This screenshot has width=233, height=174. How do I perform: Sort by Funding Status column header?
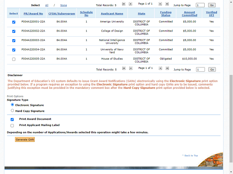pyautogui.click(x=166, y=14)
